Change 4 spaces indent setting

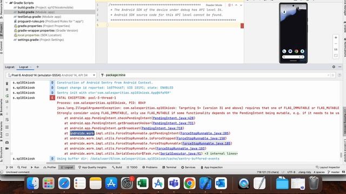[319, 172]
